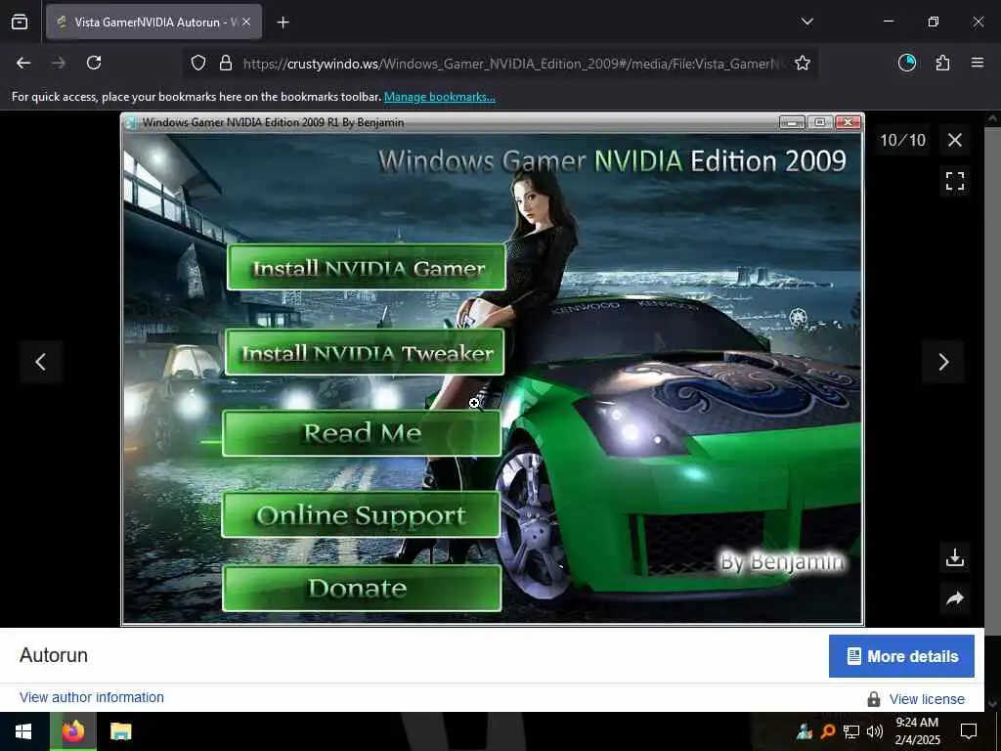Open the volume speaker tray icon
This screenshot has height=751, width=1001.
point(875,731)
